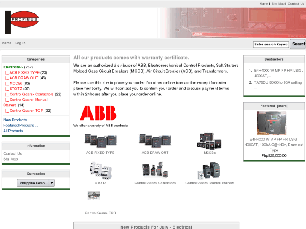The height and width of the screenshot is (229, 306).
Task: Open Home link in top header
Action: click(x=263, y=3)
